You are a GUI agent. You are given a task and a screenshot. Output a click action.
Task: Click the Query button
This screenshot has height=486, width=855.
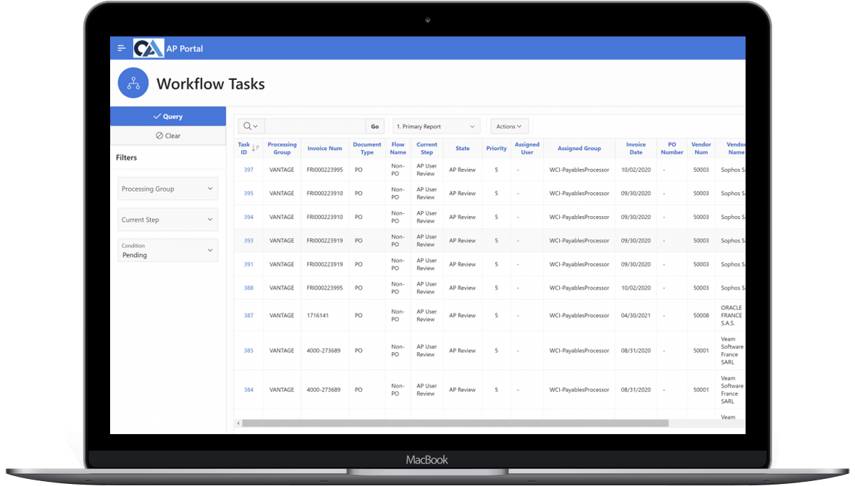tap(168, 116)
